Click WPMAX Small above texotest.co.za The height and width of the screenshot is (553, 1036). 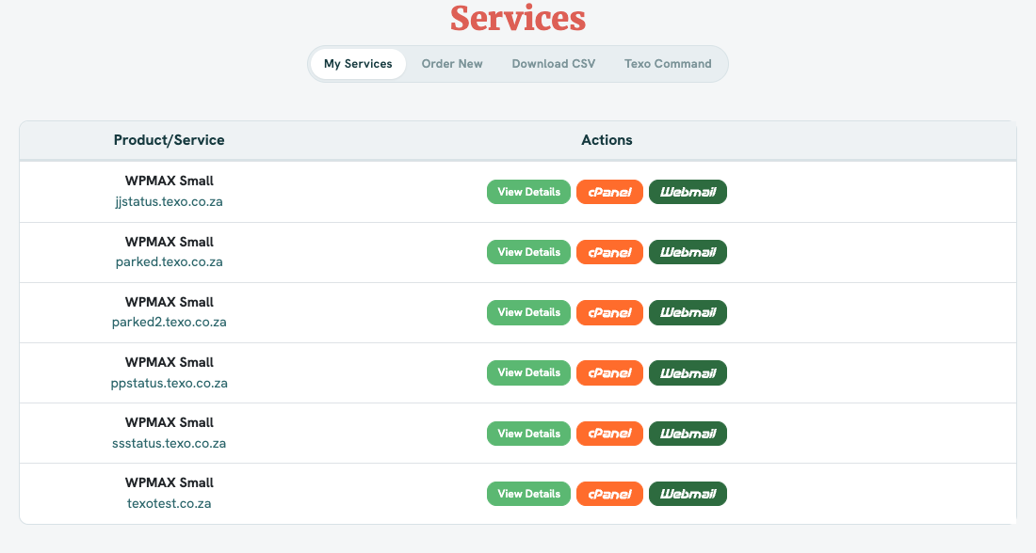click(170, 482)
